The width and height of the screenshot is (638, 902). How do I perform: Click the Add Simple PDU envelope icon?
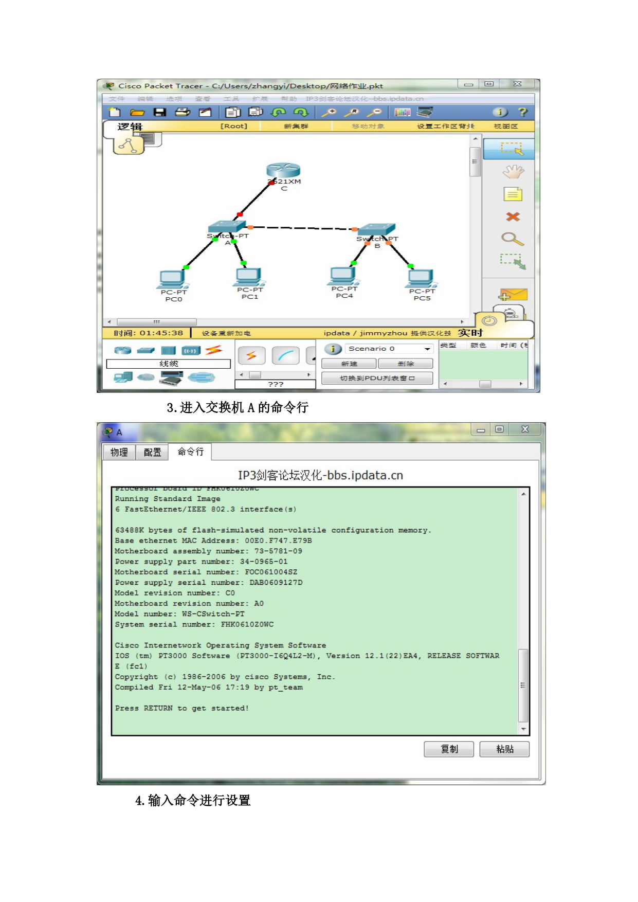[513, 295]
